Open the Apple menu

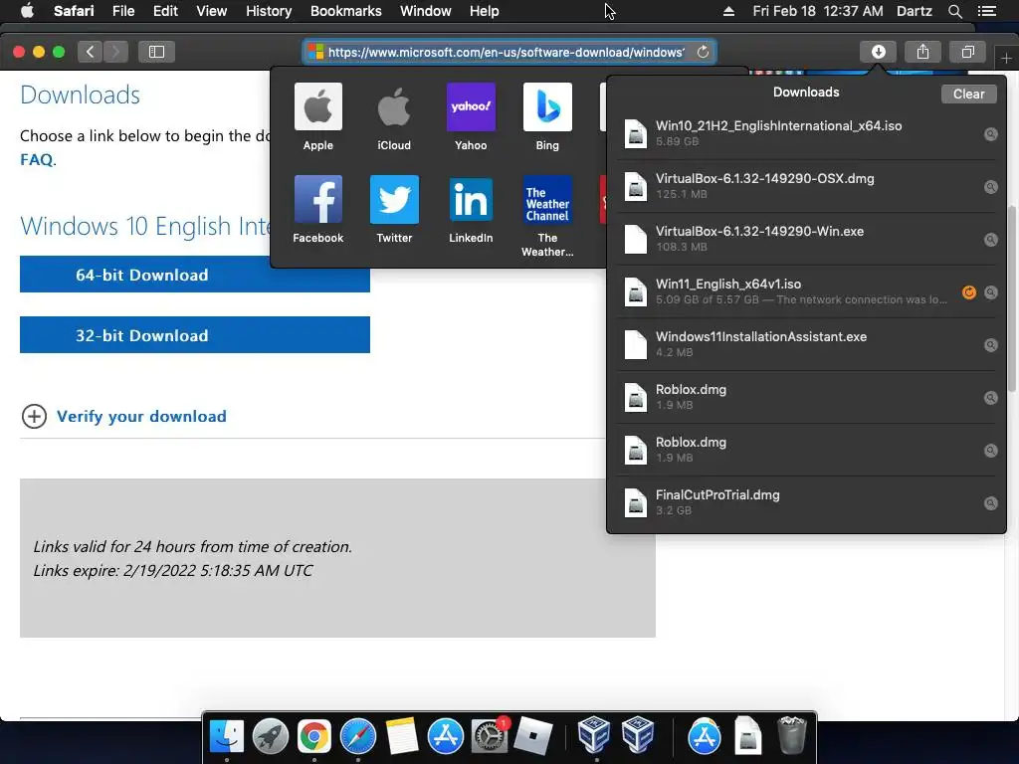[27, 11]
